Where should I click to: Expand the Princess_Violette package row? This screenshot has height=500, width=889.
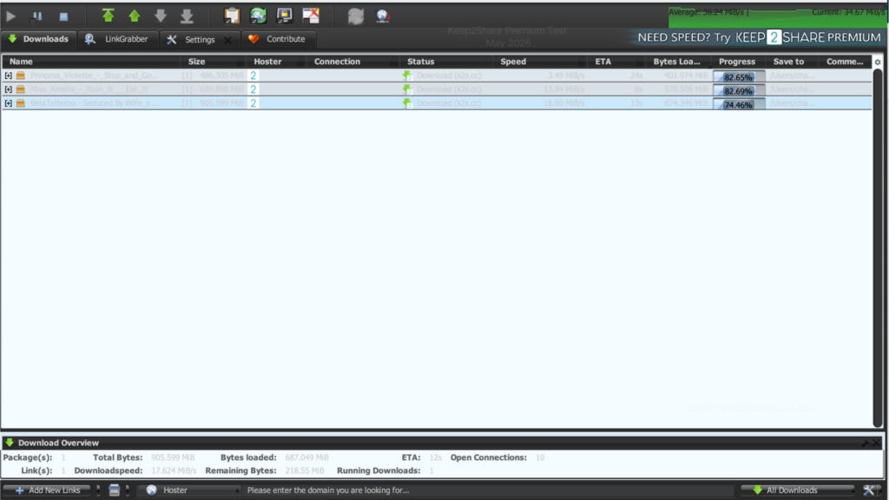click(8, 76)
